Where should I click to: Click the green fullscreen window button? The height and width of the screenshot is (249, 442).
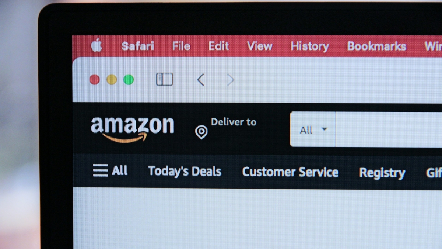[129, 79]
